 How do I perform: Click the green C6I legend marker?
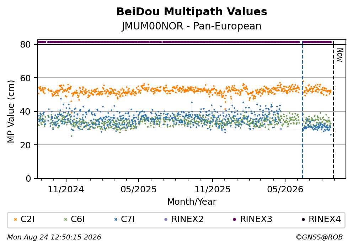66,220
